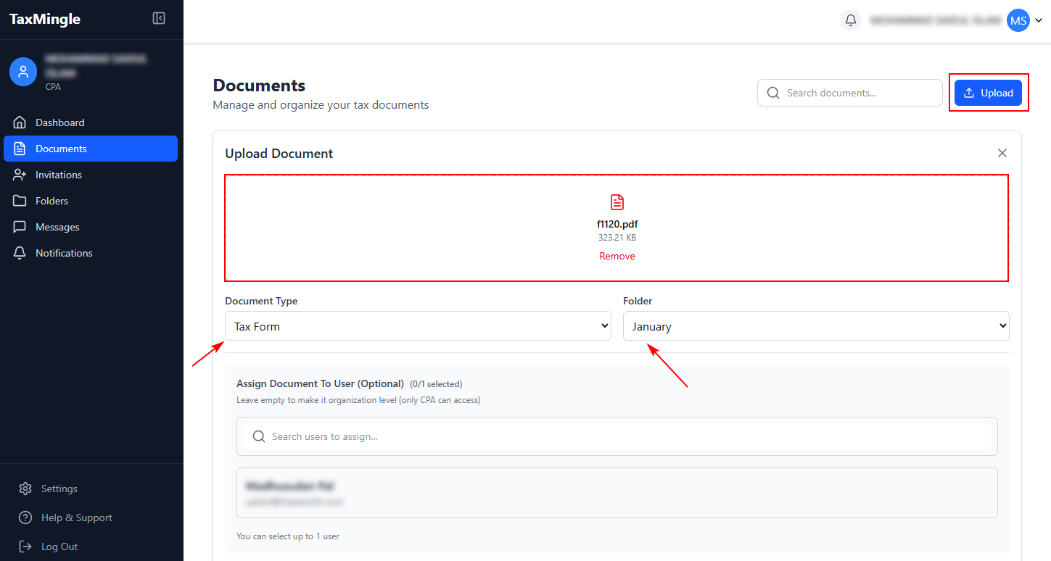Open the notification bell in header
The width and height of the screenshot is (1051, 561).
coord(851,20)
